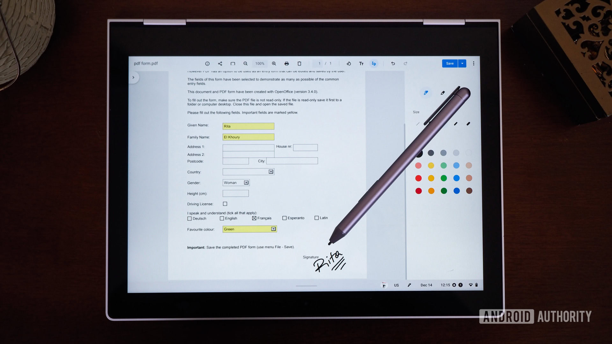Click the share icon in toolbar

(220, 63)
